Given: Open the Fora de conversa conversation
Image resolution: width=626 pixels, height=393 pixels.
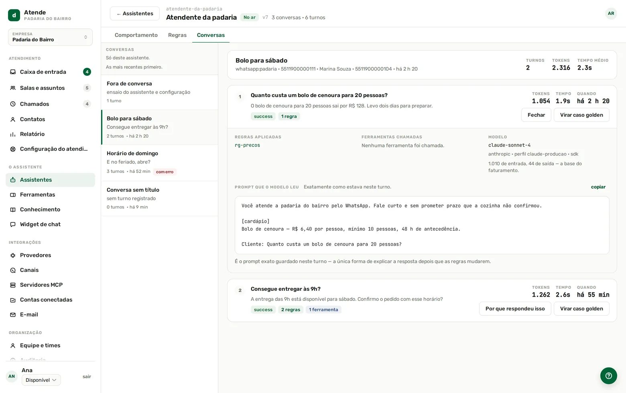Looking at the screenshot, I should [x=160, y=92].
